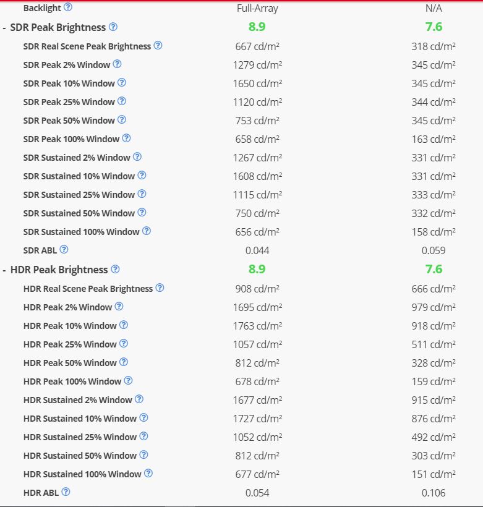Click the HDR Peak 50% Window label

click(x=70, y=363)
